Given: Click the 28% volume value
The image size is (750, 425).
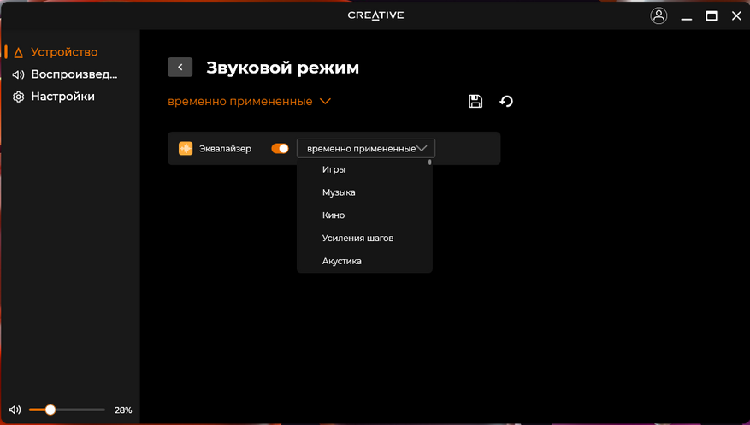Looking at the screenshot, I should (x=123, y=410).
